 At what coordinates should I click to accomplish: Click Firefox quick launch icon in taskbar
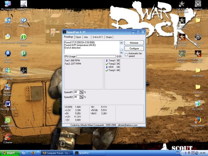(33, 153)
